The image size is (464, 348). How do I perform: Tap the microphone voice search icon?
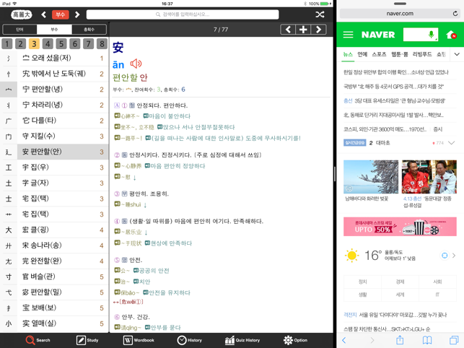coord(431,35)
